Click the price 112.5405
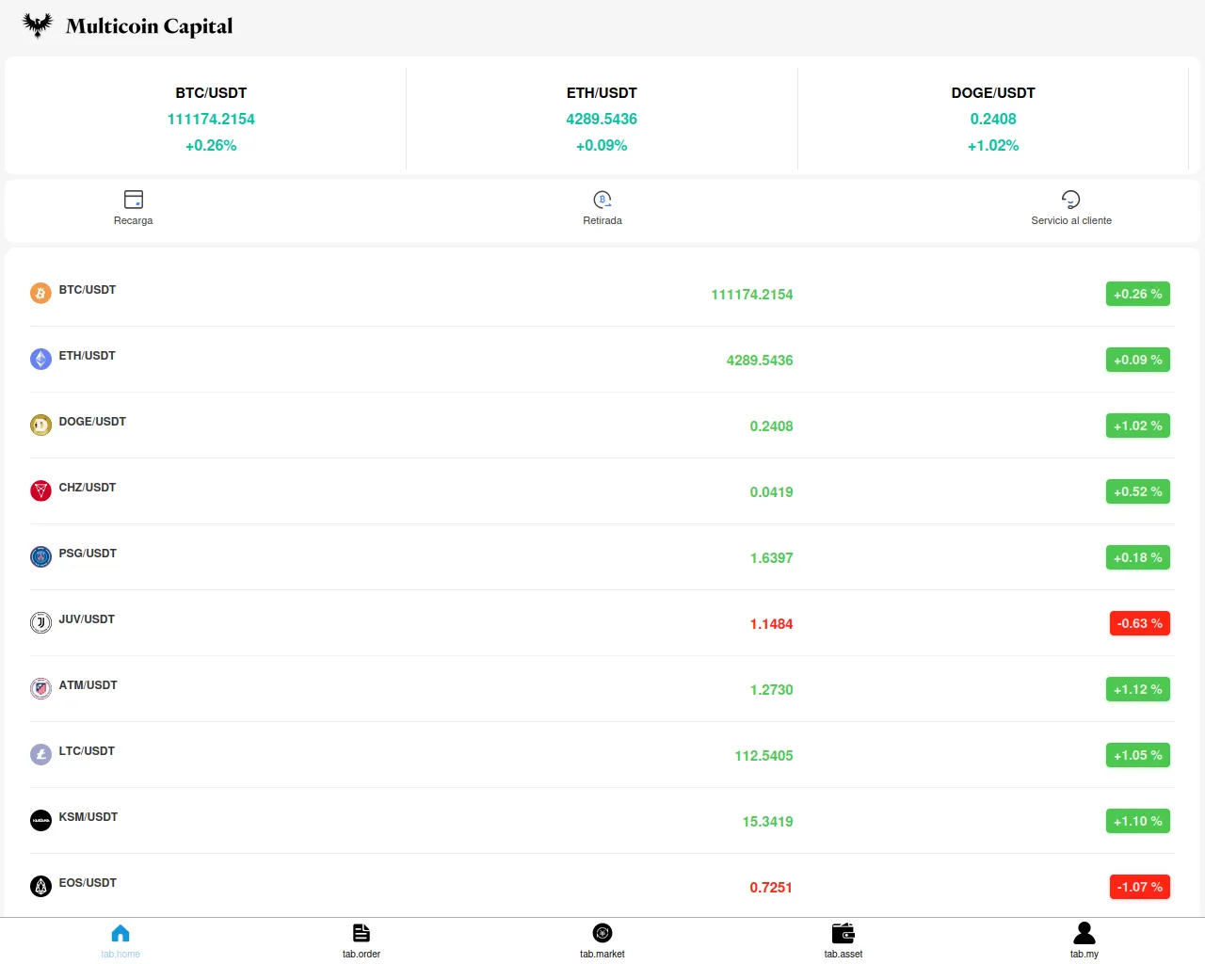The image size is (1205, 964). 763,756
